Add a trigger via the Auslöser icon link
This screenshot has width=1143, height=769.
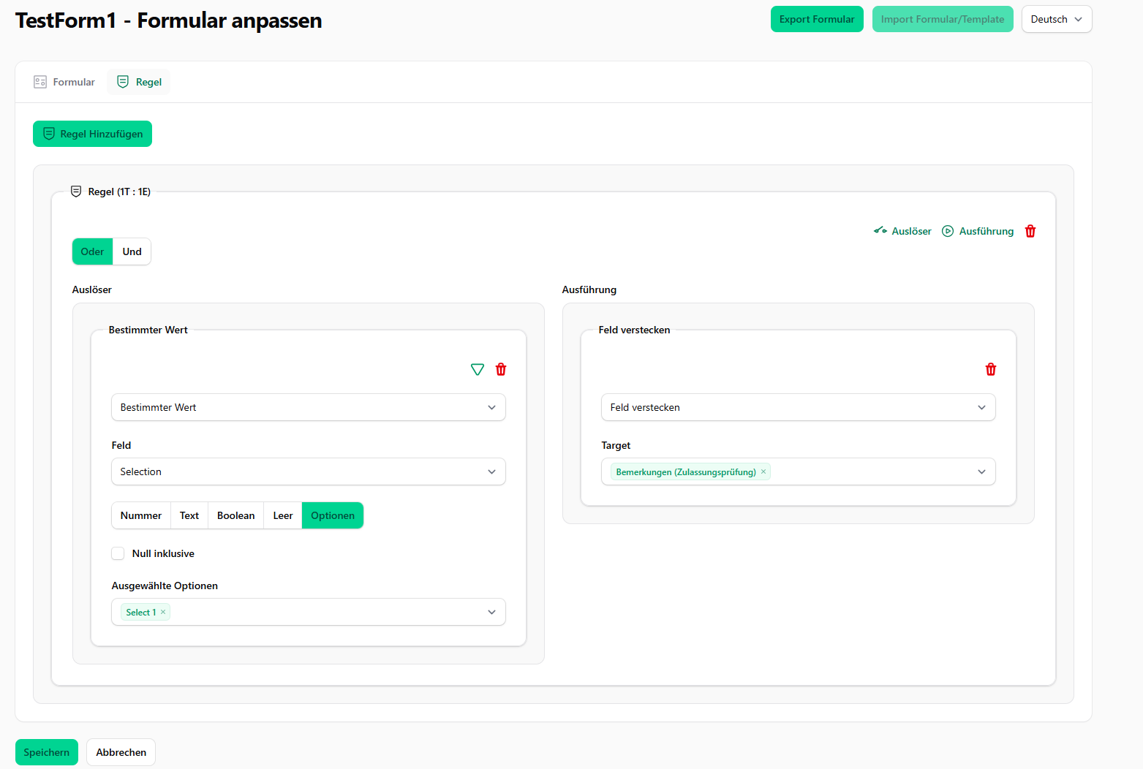(902, 231)
